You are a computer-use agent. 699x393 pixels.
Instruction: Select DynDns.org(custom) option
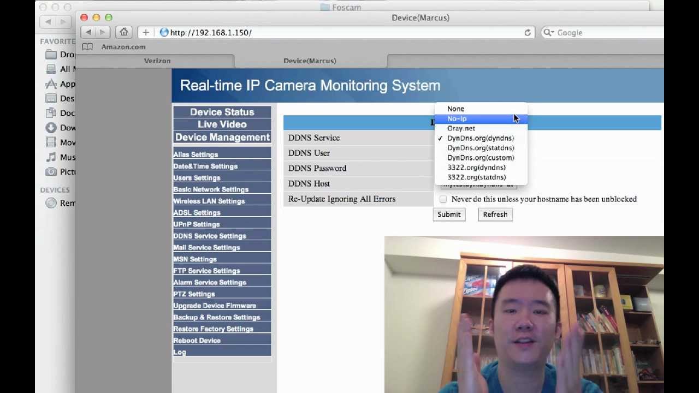(481, 158)
